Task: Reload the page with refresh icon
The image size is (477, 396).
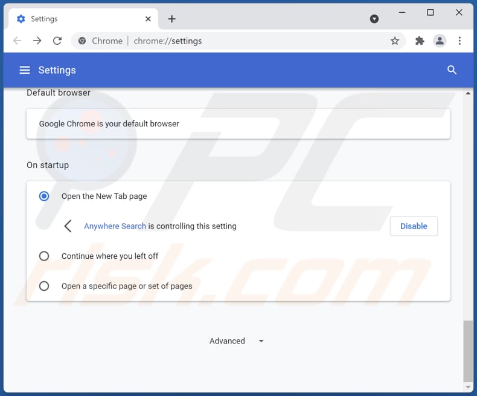Action: (x=57, y=41)
